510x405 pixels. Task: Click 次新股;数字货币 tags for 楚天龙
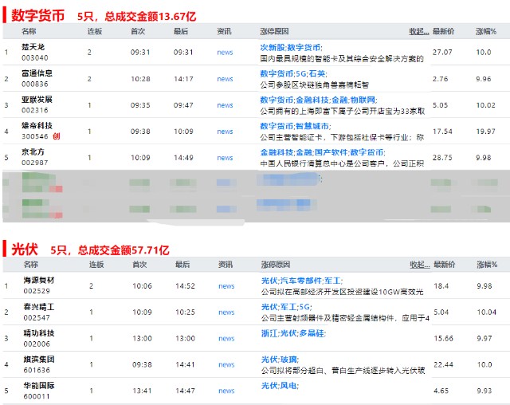(291, 48)
